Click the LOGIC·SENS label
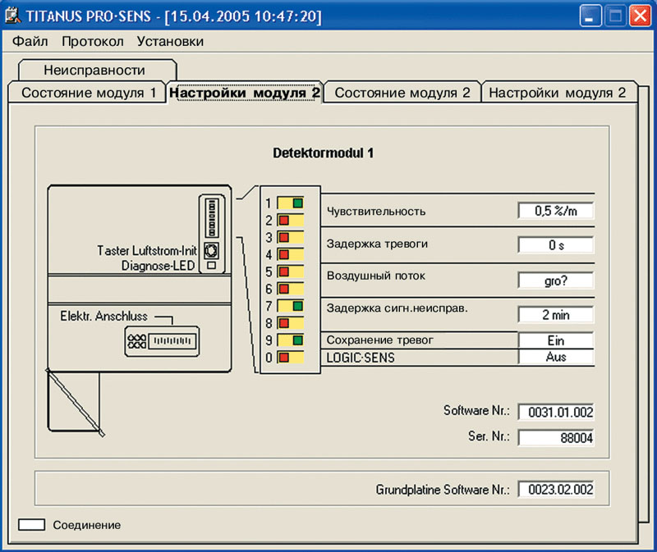 (x=361, y=358)
